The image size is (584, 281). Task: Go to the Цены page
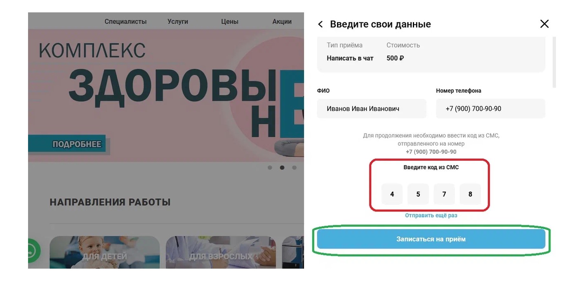[x=230, y=21]
